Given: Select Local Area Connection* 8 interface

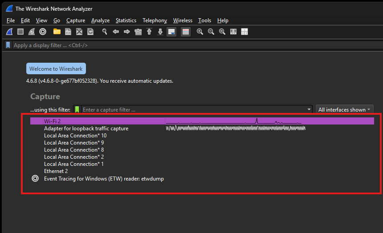Looking at the screenshot, I should pos(202,149).
